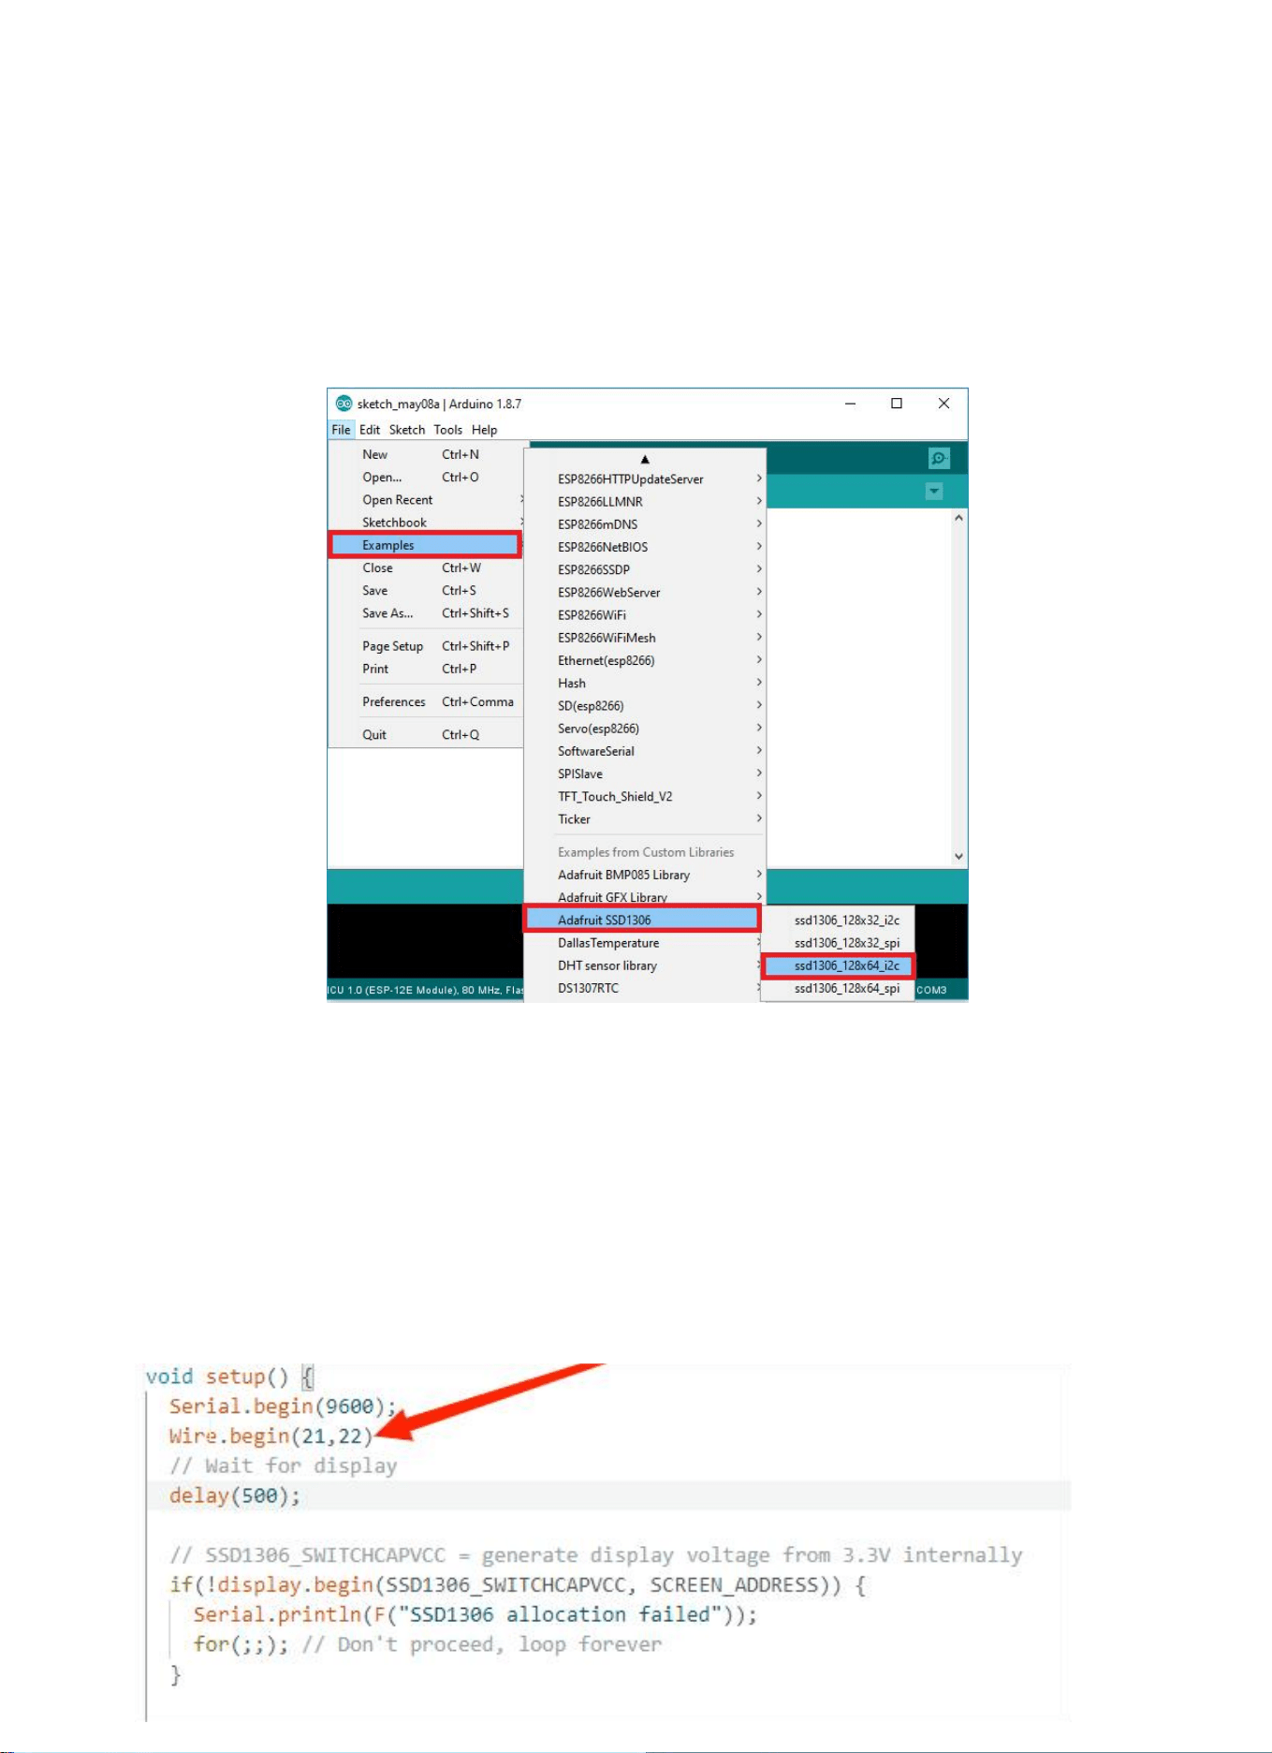The image size is (1272, 1753).
Task: Expand ESP8266WebServer examples
Action: tap(645, 593)
